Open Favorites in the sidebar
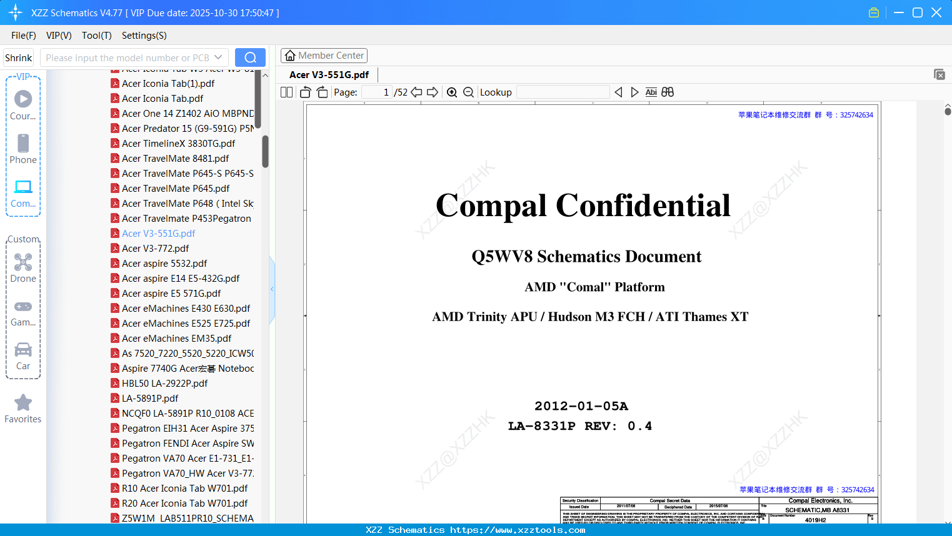The image size is (952, 536). point(23,409)
